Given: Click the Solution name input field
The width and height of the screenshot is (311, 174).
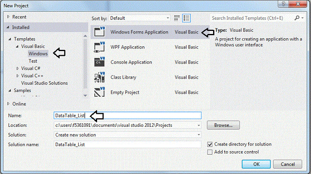Looking at the screenshot, I should [128, 144].
